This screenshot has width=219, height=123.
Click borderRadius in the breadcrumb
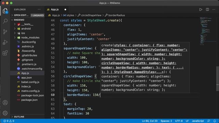coord(117,15)
